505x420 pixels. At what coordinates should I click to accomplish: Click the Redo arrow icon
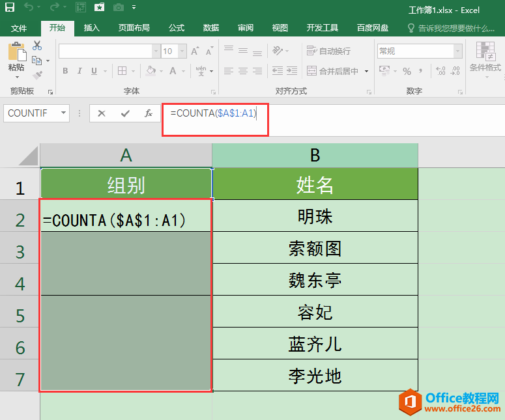(x=55, y=7)
